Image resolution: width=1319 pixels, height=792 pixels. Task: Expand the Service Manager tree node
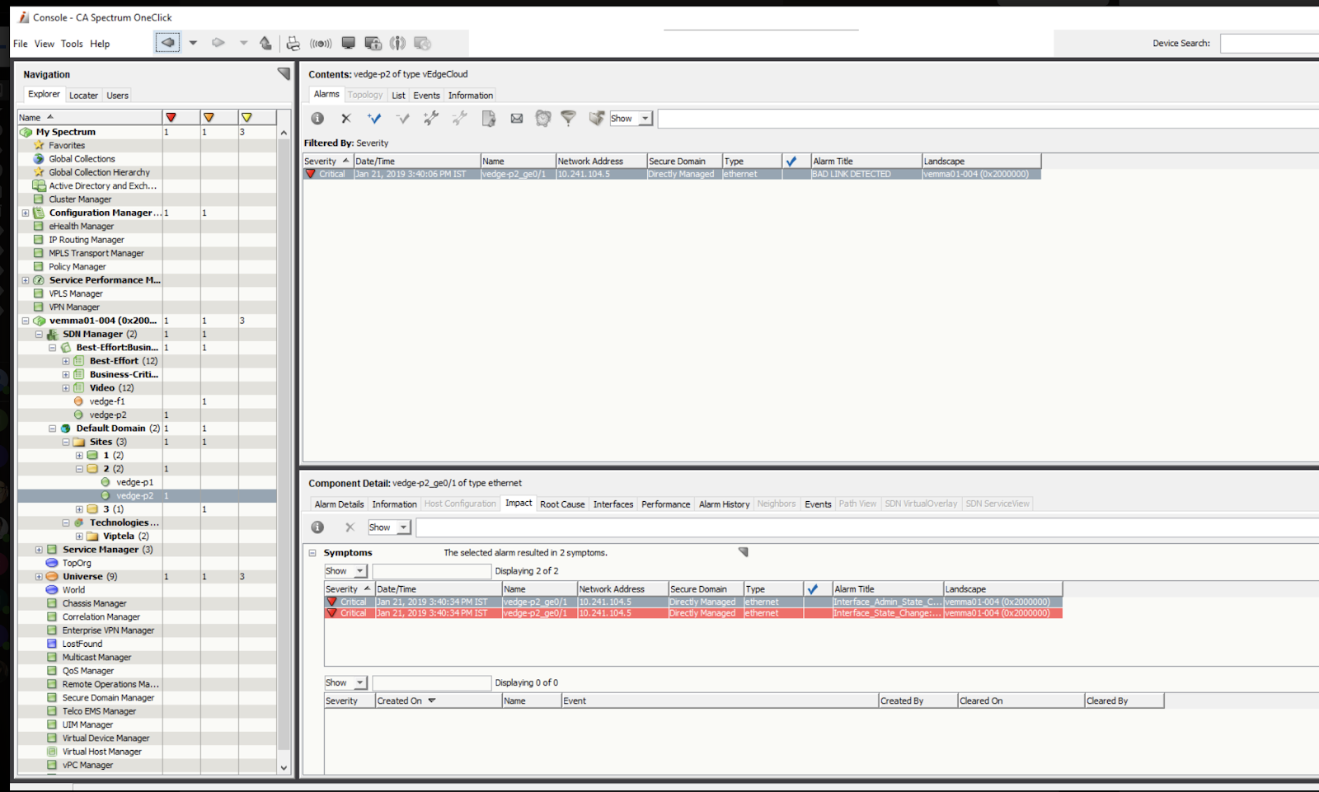point(39,550)
